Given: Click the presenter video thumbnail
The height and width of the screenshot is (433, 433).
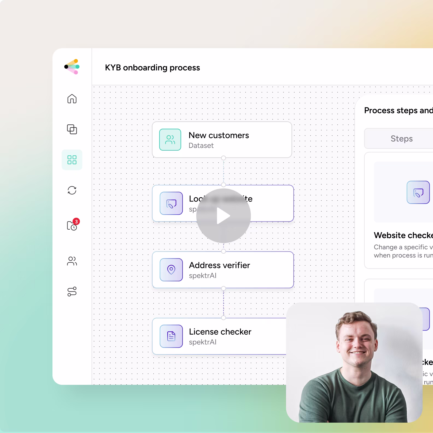Looking at the screenshot, I should (354, 362).
